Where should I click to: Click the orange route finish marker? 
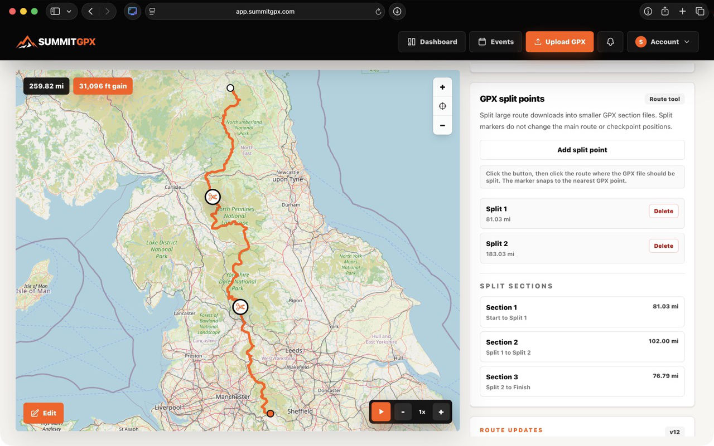pos(270,413)
